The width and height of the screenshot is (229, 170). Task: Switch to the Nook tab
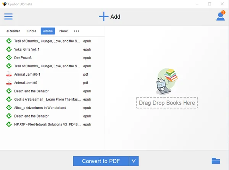(x=63, y=31)
